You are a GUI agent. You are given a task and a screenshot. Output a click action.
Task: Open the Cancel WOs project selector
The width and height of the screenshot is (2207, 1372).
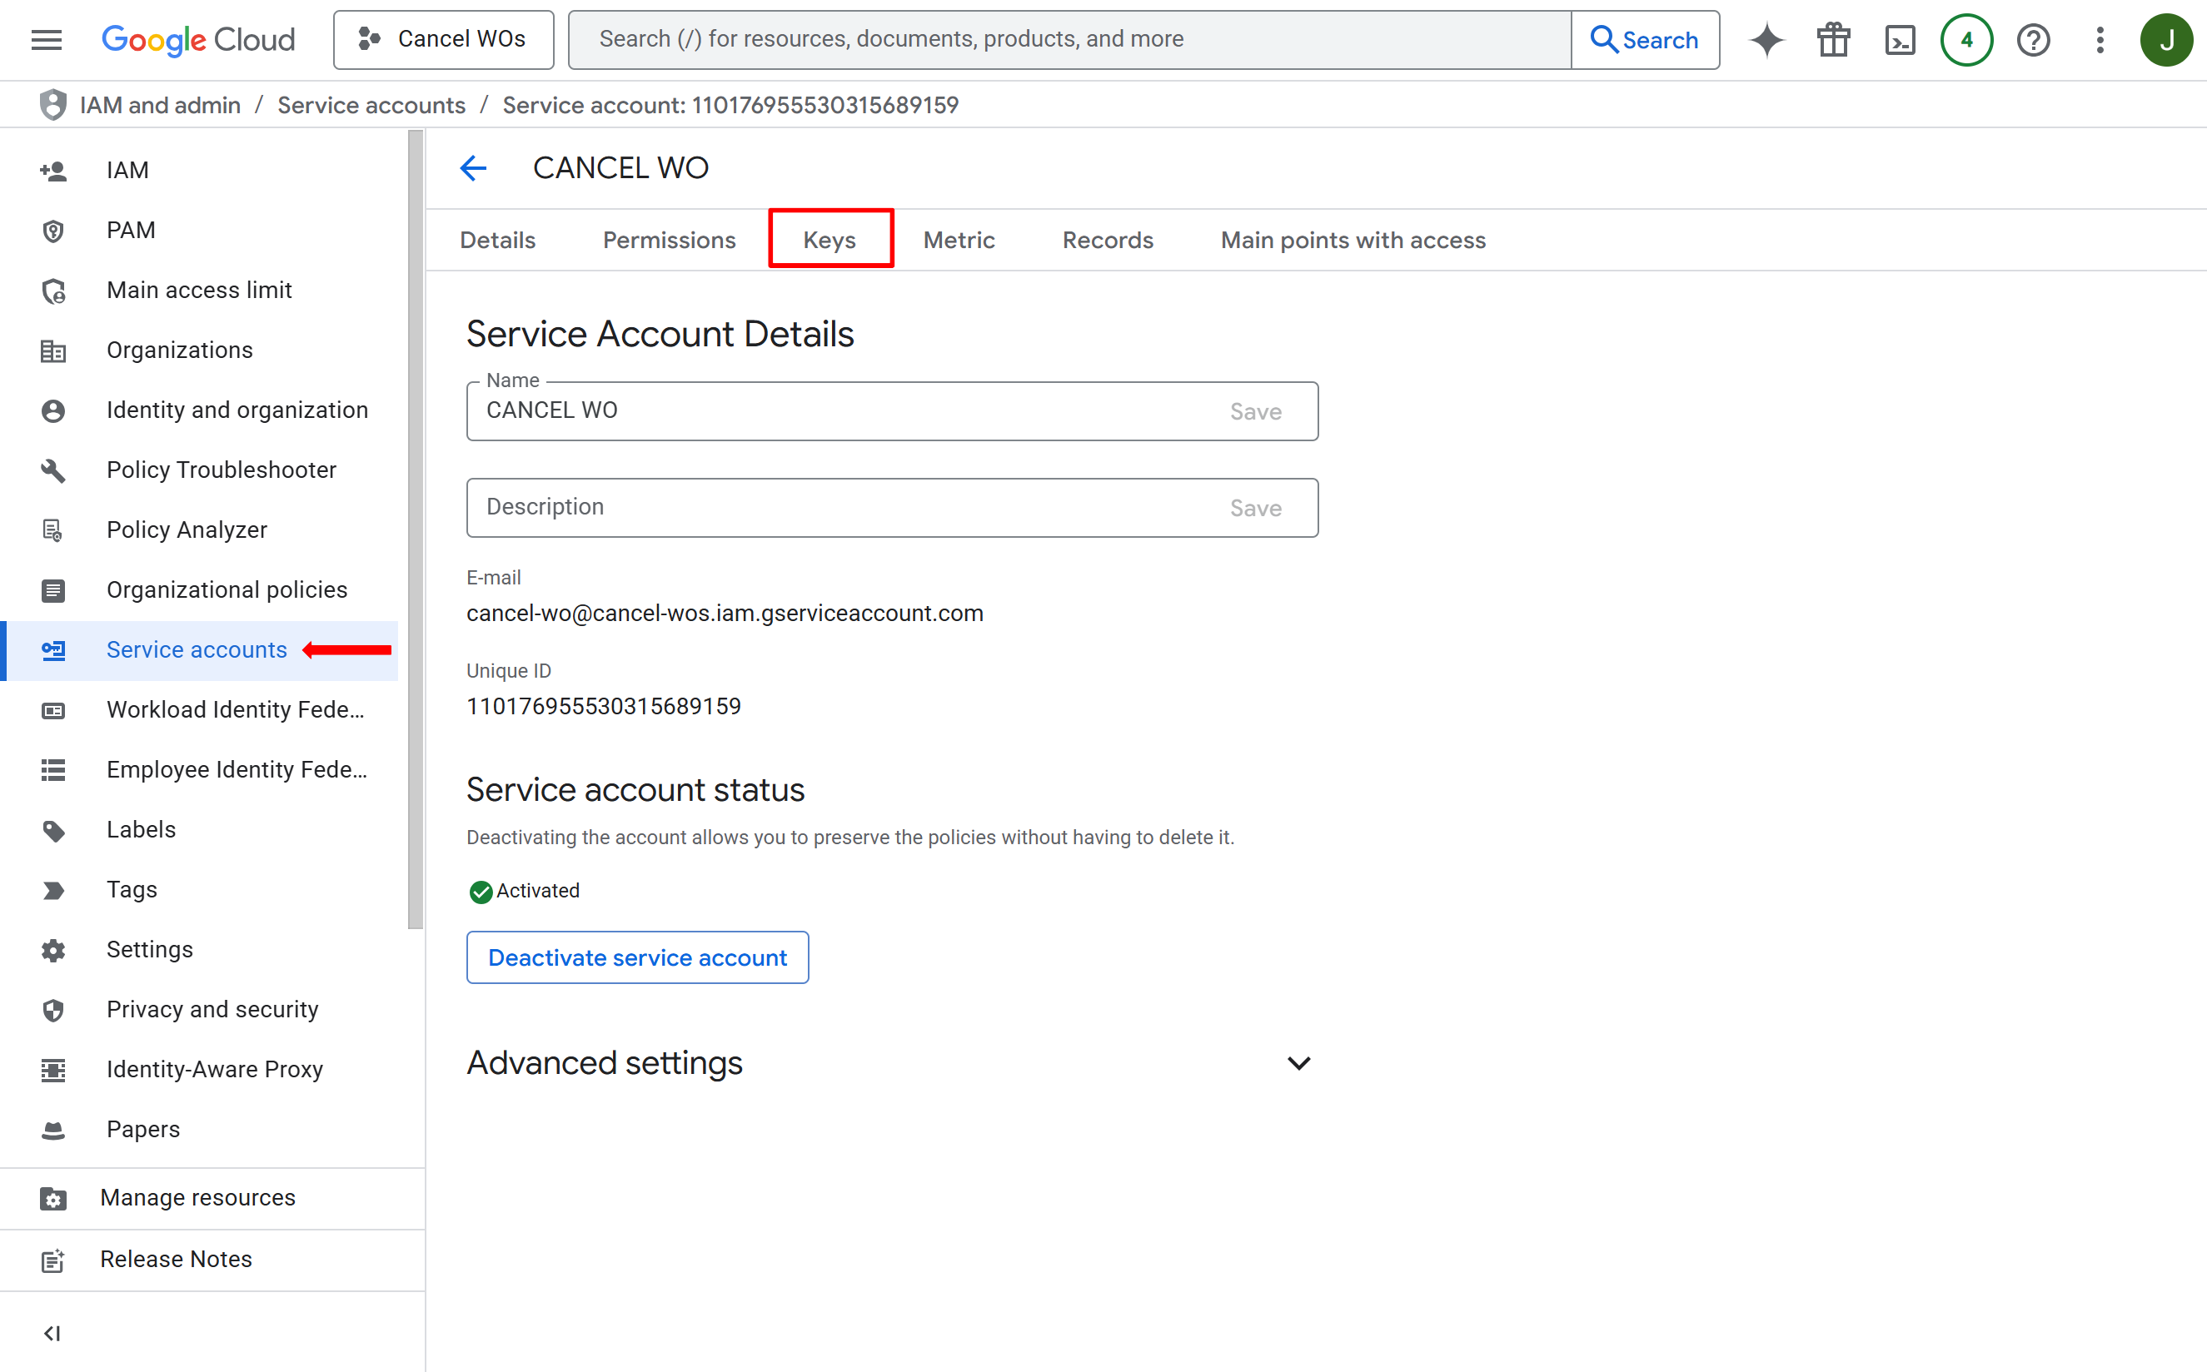(443, 39)
